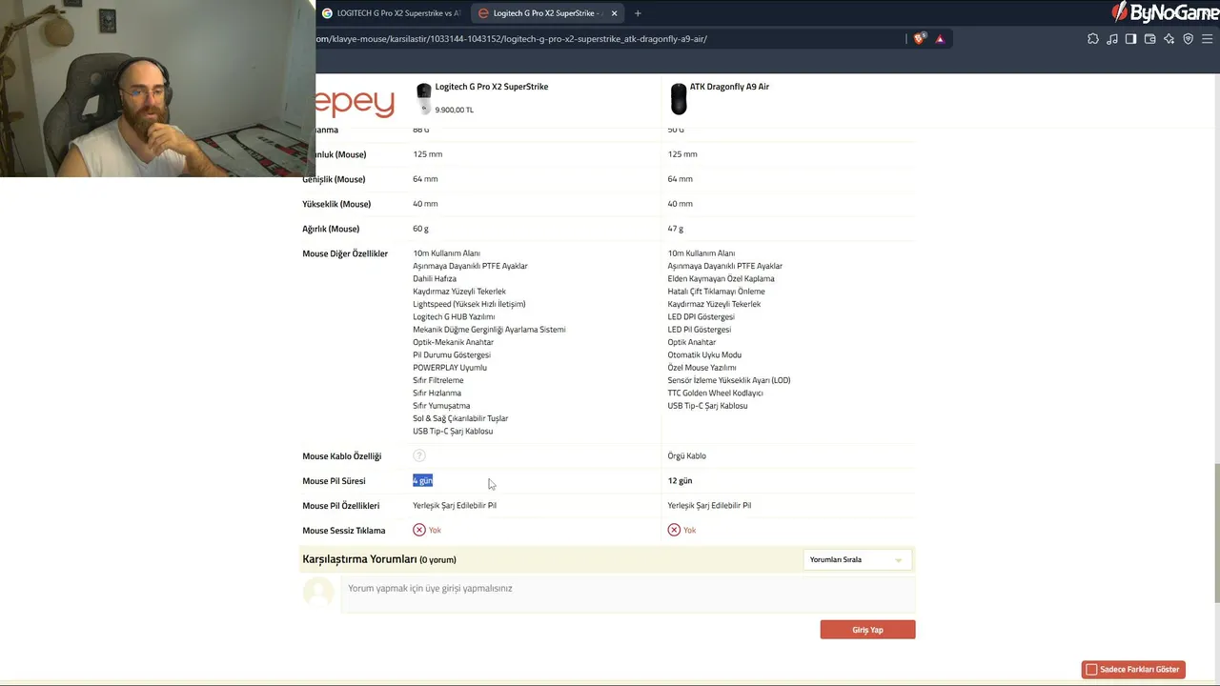
Task: Click the Dahili Hafıza feature text
Action: tap(435, 278)
